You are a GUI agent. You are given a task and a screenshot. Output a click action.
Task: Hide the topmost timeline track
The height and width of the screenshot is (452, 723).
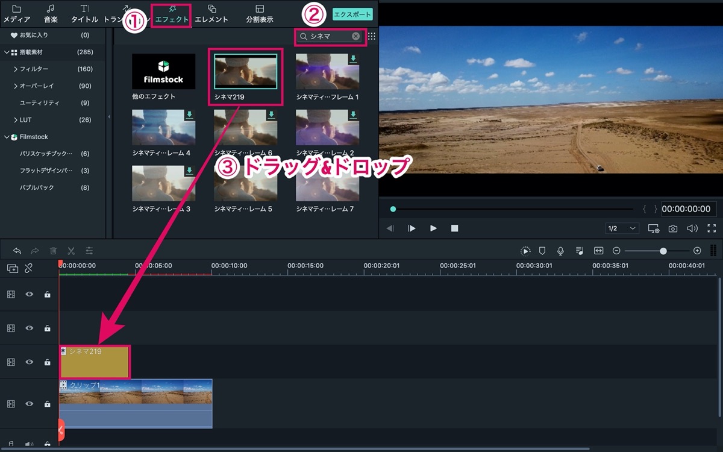(29, 294)
